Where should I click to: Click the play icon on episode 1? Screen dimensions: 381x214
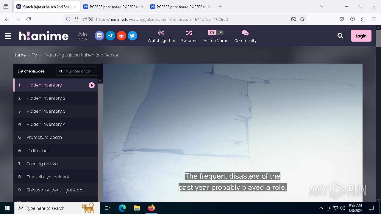pyautogui.click(x=92, y=85)
